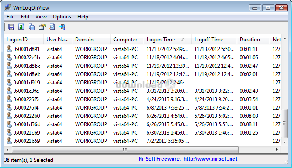This screenshot has width=292, height=168.
Task: Refresh the logon list using the toolbar icon
Action: tap(22, 27)
